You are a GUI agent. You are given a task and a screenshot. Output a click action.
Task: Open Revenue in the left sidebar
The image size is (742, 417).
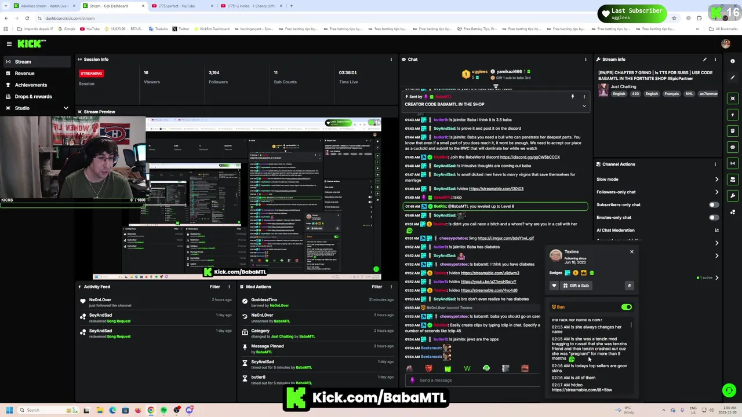[x=24, y=74]
